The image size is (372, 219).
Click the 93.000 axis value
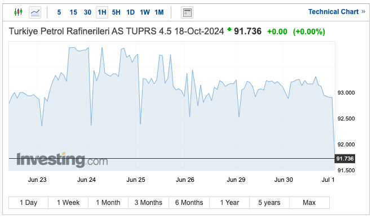tap(346, 93)
